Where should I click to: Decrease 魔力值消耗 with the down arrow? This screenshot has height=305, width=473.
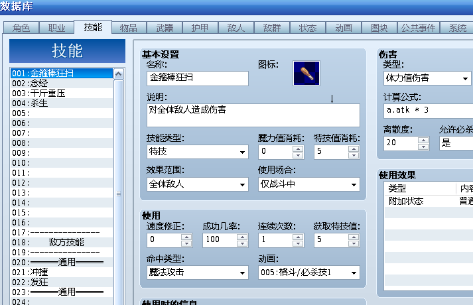point(298,155)
